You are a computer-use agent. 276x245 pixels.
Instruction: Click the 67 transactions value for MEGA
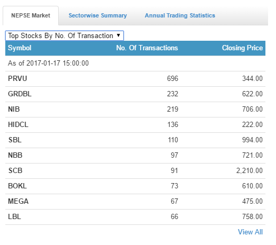point(174,202)
